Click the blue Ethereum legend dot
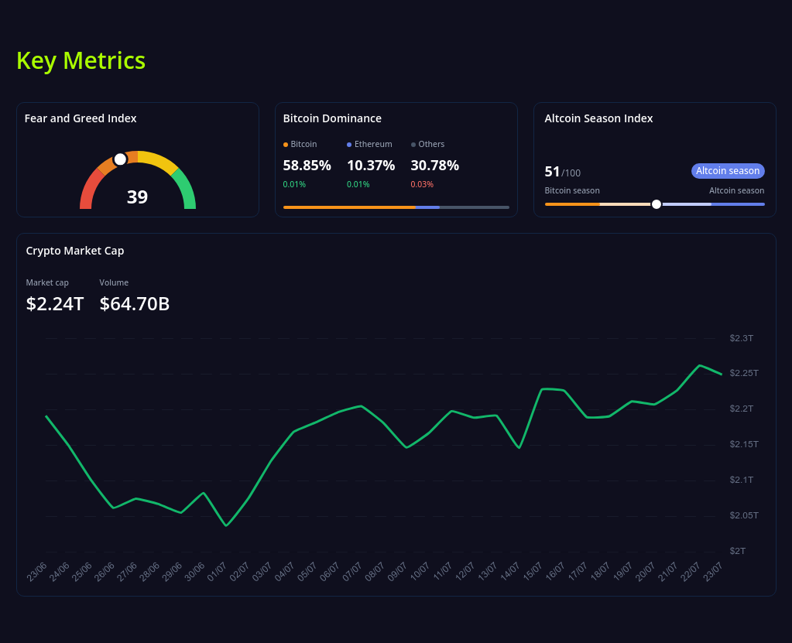 [x=349, y=145]
